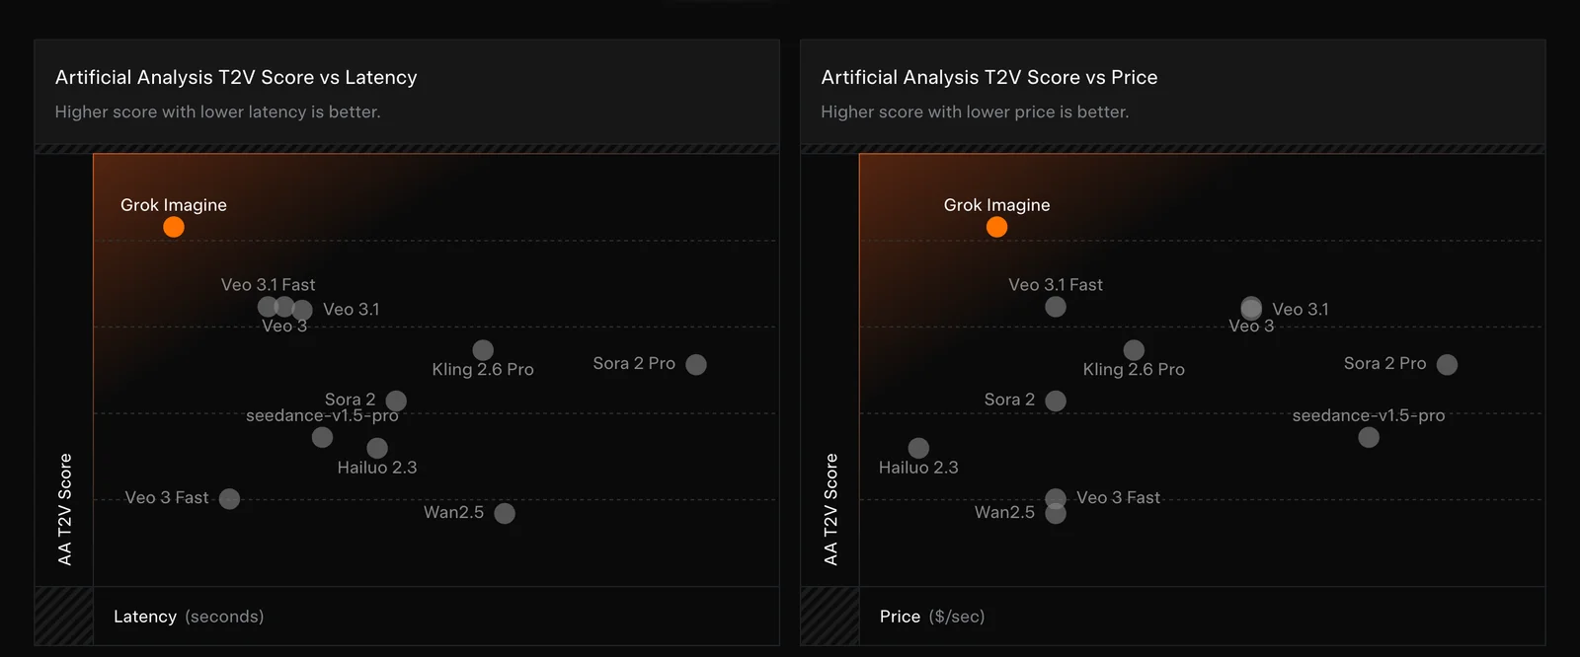Select the Sora 2 dot in the Price chart
The image size is (1580, 657).
pyautogui.click(x=1056, y=401)
